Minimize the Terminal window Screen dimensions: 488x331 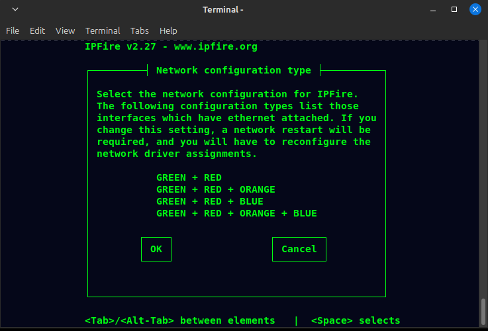434,10
